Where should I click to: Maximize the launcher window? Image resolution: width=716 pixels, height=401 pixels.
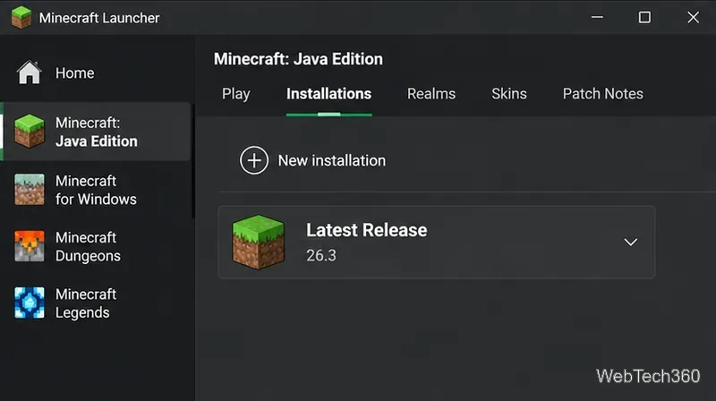click(644, 17)
